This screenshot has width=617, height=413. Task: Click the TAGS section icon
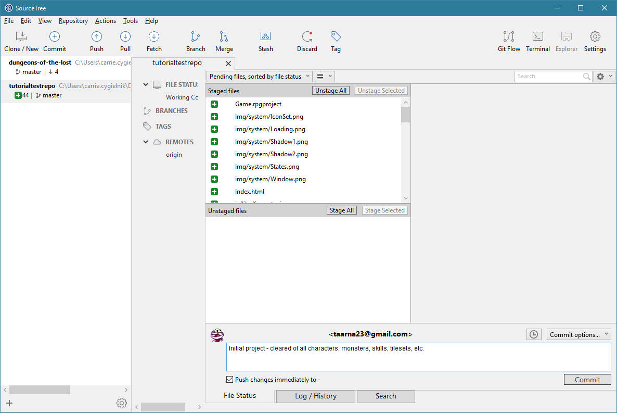tap(147, 126)
